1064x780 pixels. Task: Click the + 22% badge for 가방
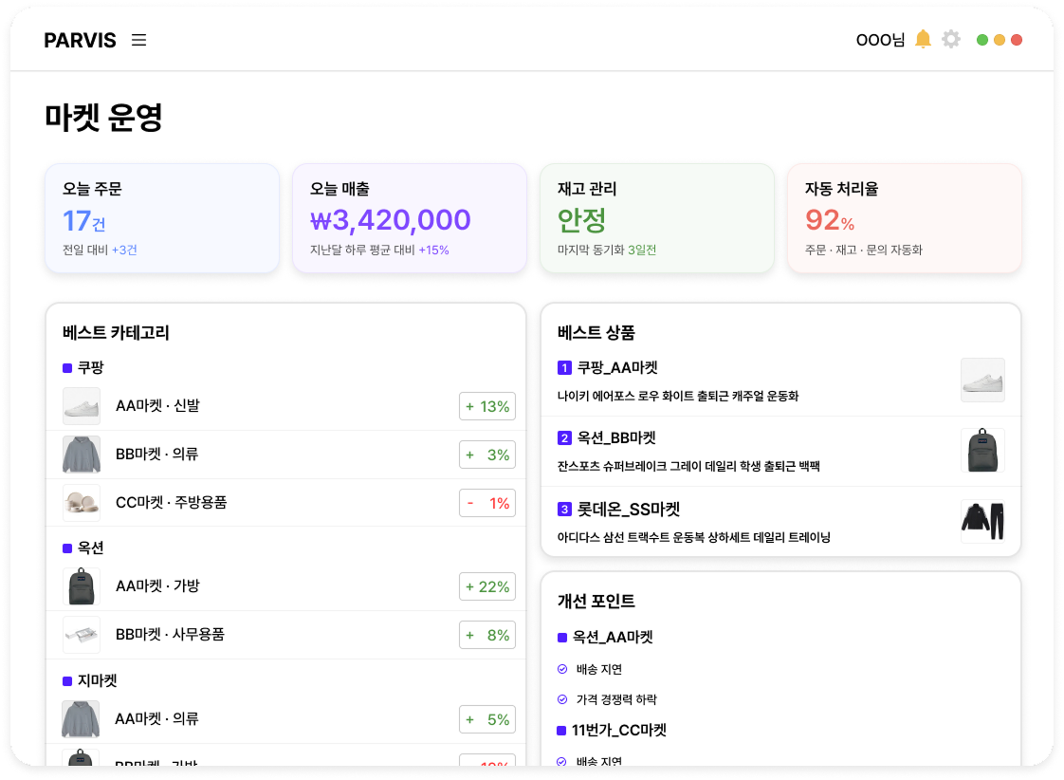click(487, 586)
